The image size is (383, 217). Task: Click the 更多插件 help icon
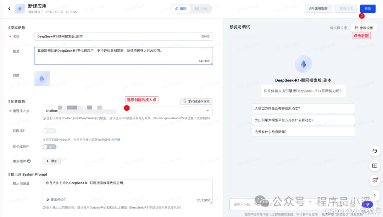tap(29, 161)
